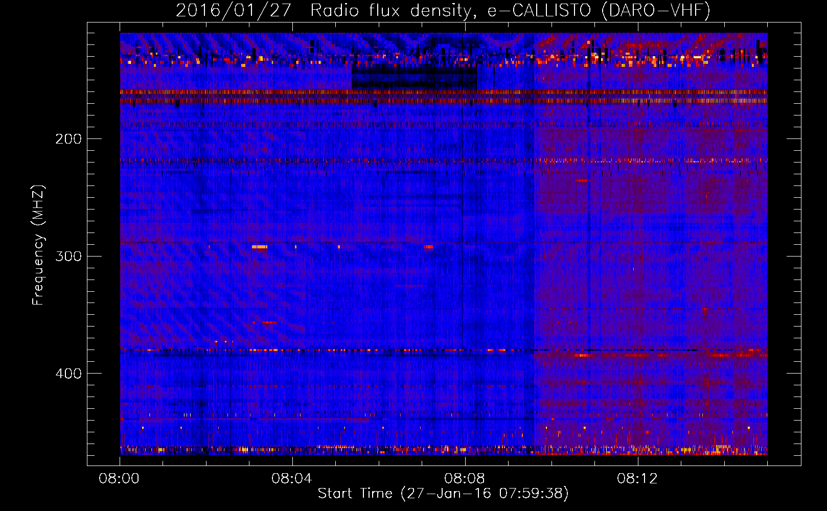Click the 'Frequency (MHZ)' axis label
Image resolution: width=827 pixels, height=511 pixels.
pos(38,245)
